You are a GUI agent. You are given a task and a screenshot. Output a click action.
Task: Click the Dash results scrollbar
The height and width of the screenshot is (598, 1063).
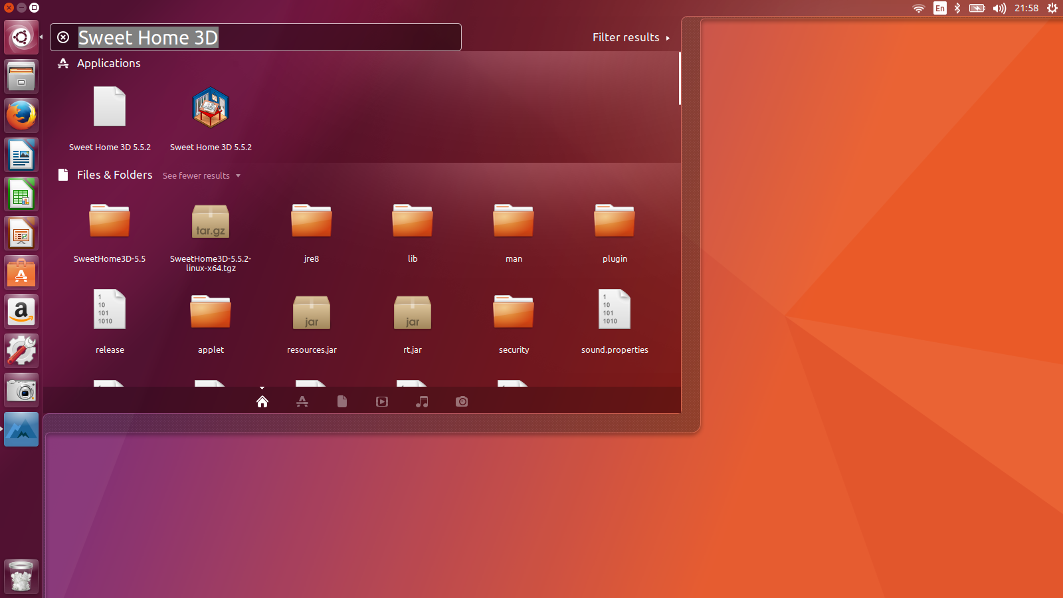680,78
